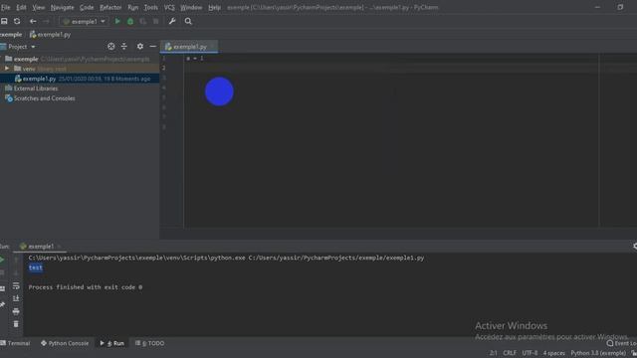Click the highlighted 'test' console output
Image resolution: width=637 pixels, height=358 pixels.
(36, 268)
